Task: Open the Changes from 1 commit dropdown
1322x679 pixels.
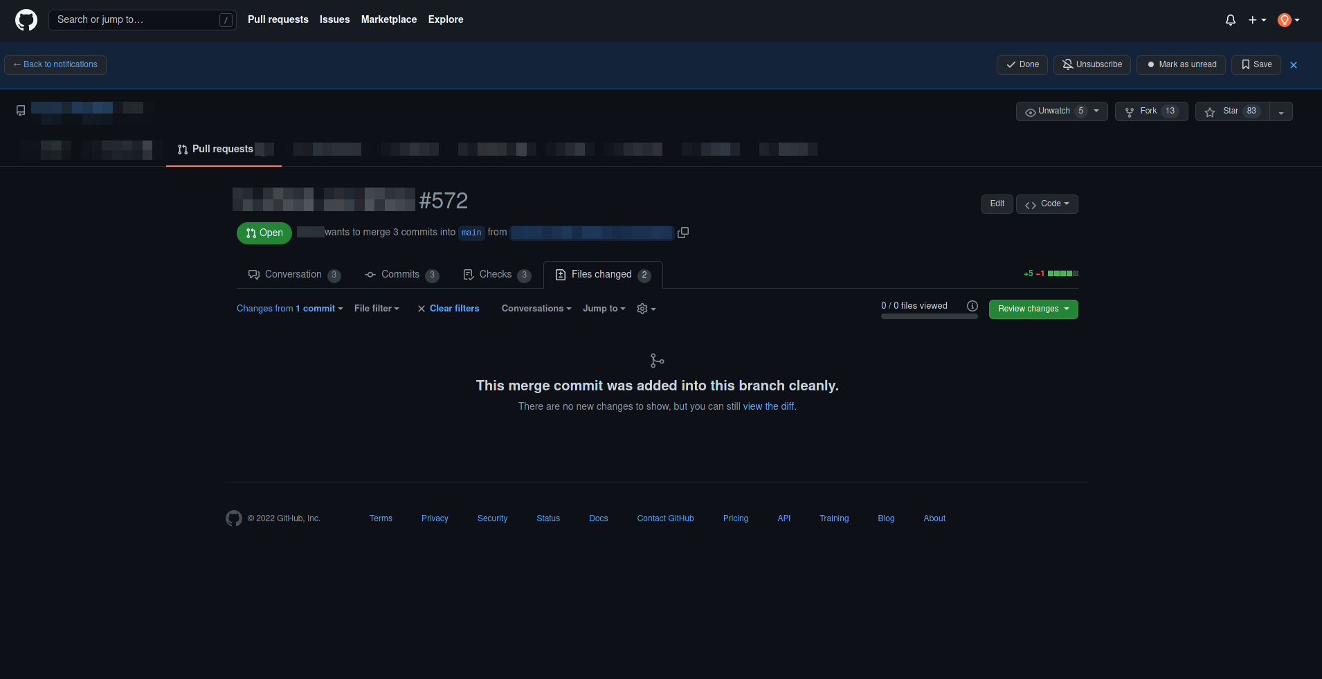Action: [289, 309]
